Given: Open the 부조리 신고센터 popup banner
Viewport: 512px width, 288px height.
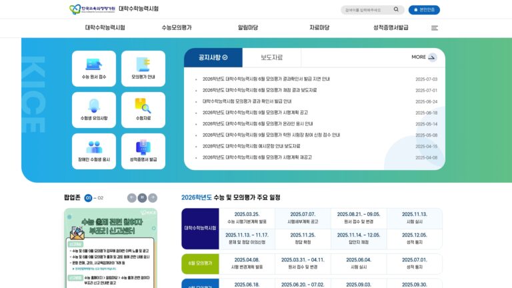Looking at the screenshot, I should click(111, 248).
